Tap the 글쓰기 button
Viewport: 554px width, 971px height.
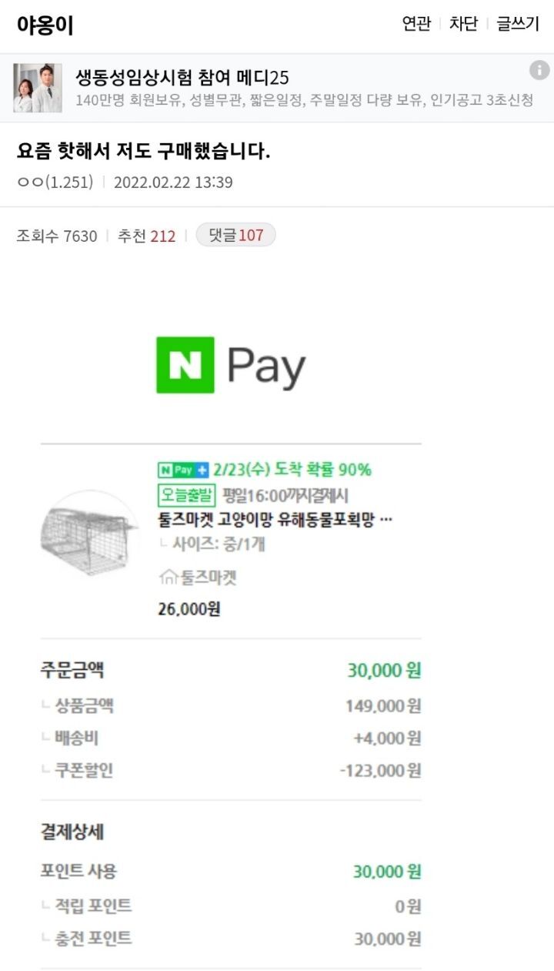518,24
